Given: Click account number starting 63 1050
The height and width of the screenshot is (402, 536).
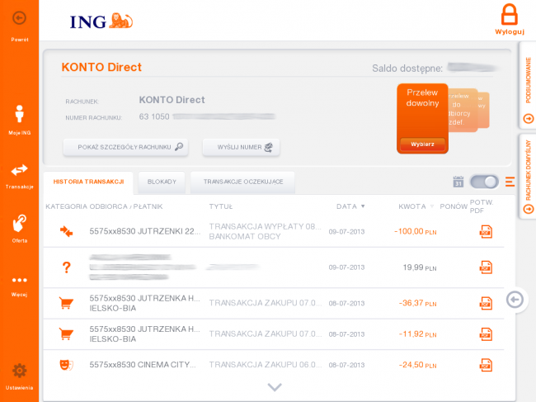Looking at the screenshot, I should [207, 116].
